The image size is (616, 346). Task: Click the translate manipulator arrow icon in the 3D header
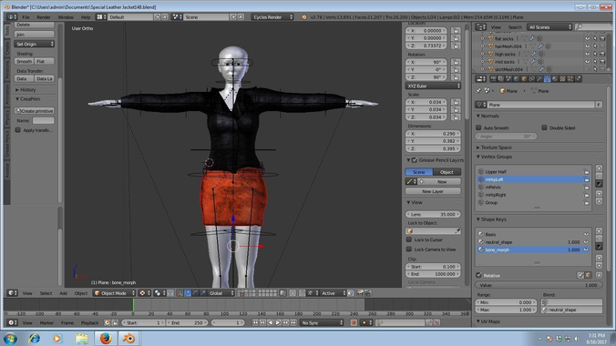click(188, 293)
